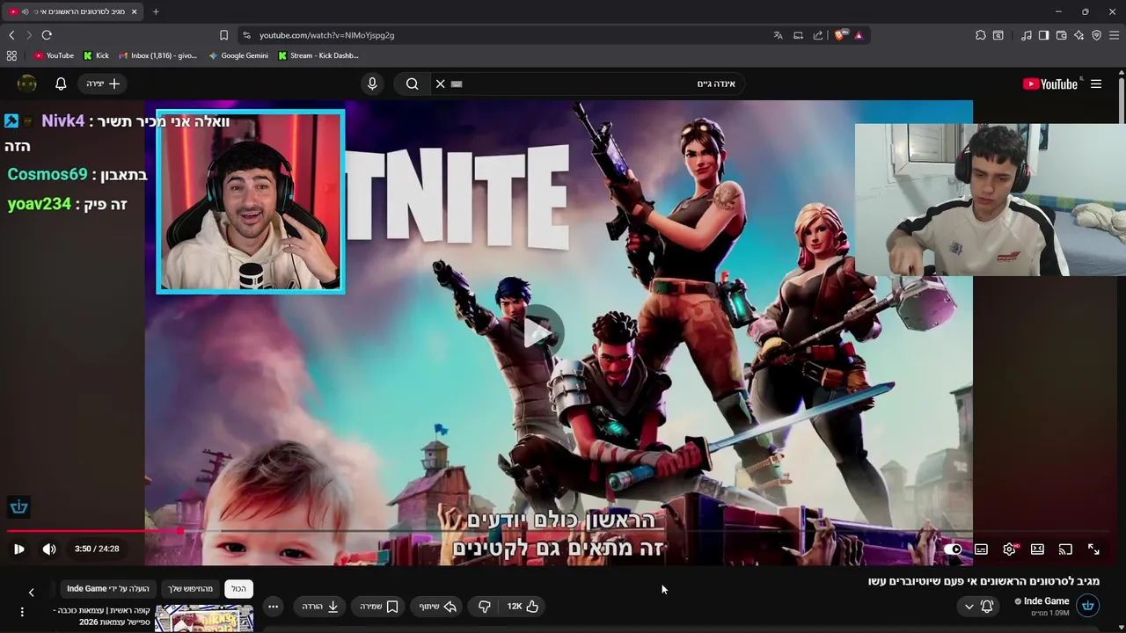Open the player settings gear

[x=1009, y=549]
